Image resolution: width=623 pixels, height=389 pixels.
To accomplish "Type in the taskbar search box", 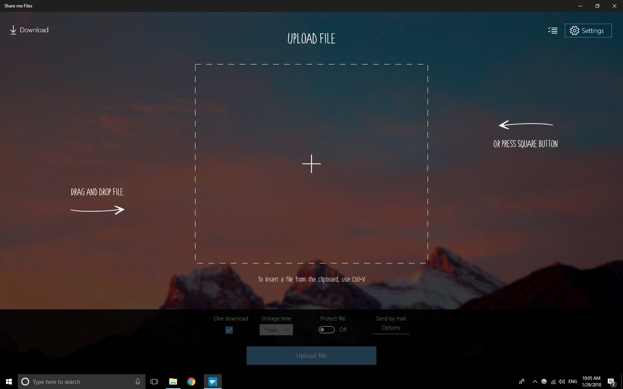I will tap(78, 382).
